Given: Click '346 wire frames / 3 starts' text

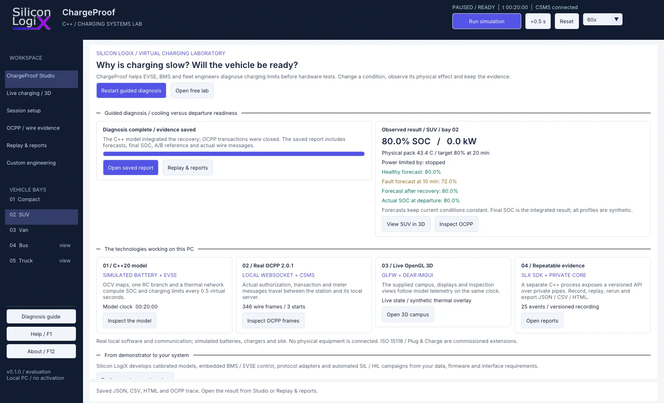Looking at the screenshot, I should (273, 307).
